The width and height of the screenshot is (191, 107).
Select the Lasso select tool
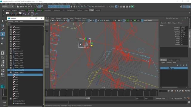pos(3,25)
